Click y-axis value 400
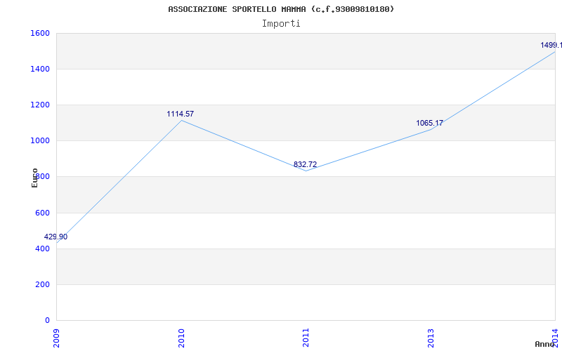Screen dimensions: 562x351 42,249
